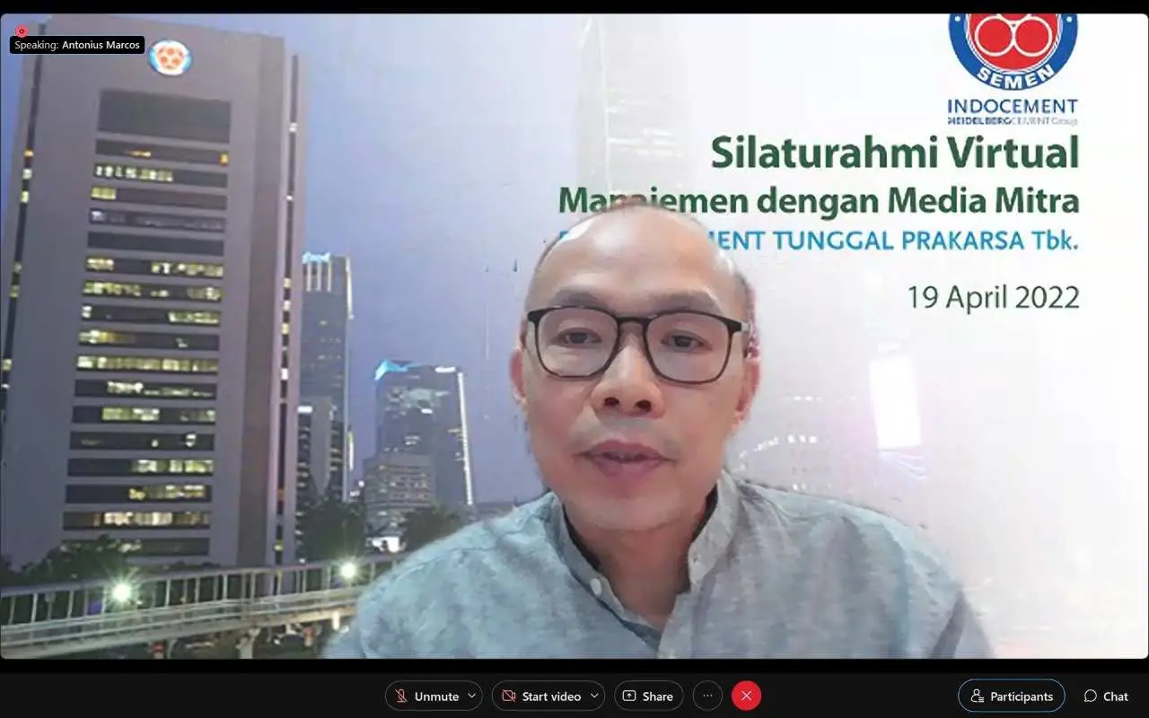Viewport: 1149px width, 718px height.
Task: Click the Speaking: Antonius Marcos label
Action: tap(77, 45)
